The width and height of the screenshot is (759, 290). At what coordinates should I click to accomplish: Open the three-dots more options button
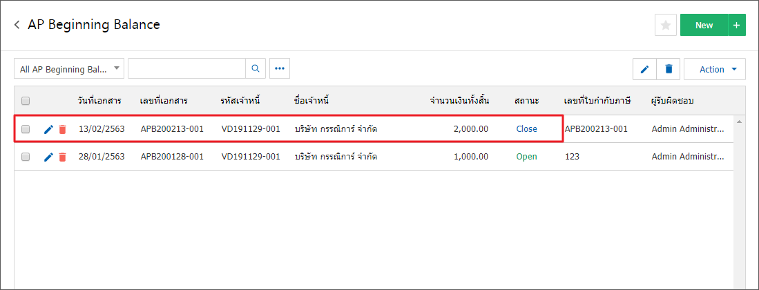pyautogui.click(x=279, y=69)
